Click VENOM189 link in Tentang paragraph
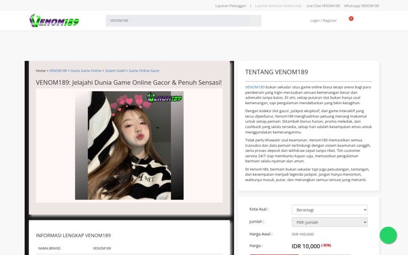 click(x=255, y=87)
